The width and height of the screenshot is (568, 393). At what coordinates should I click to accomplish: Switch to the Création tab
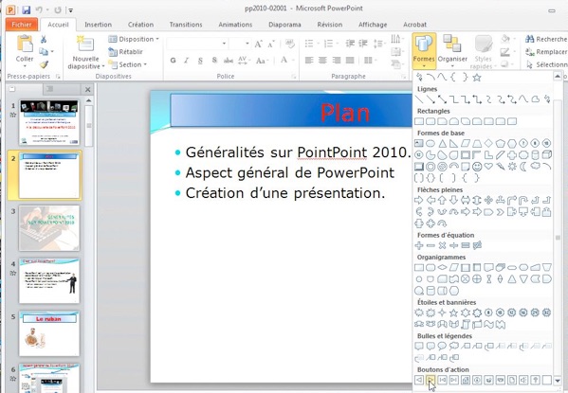click(x=140, y=25)
